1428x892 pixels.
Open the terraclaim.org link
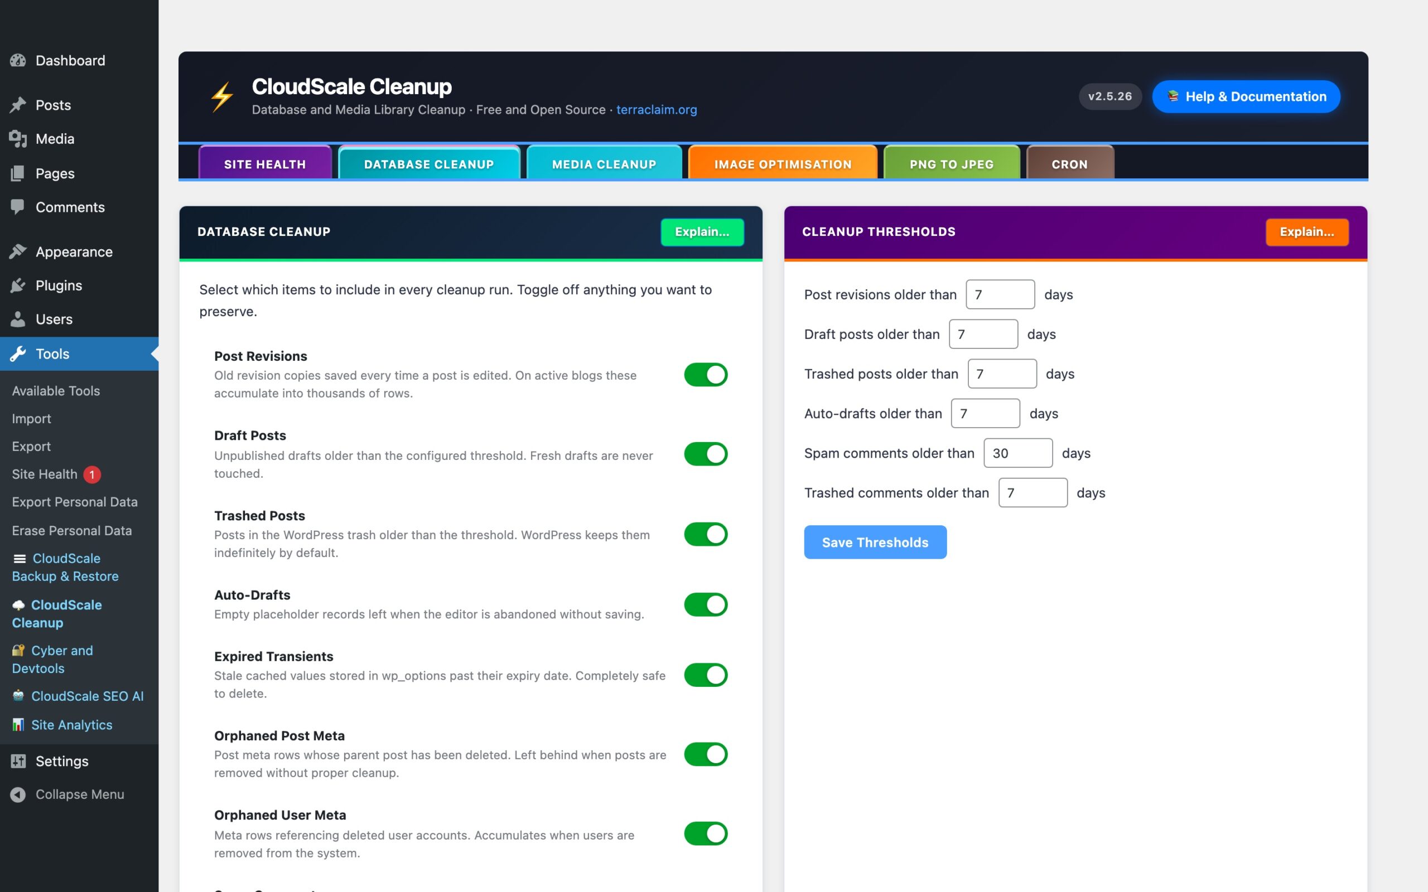click(x=656, y=110)
